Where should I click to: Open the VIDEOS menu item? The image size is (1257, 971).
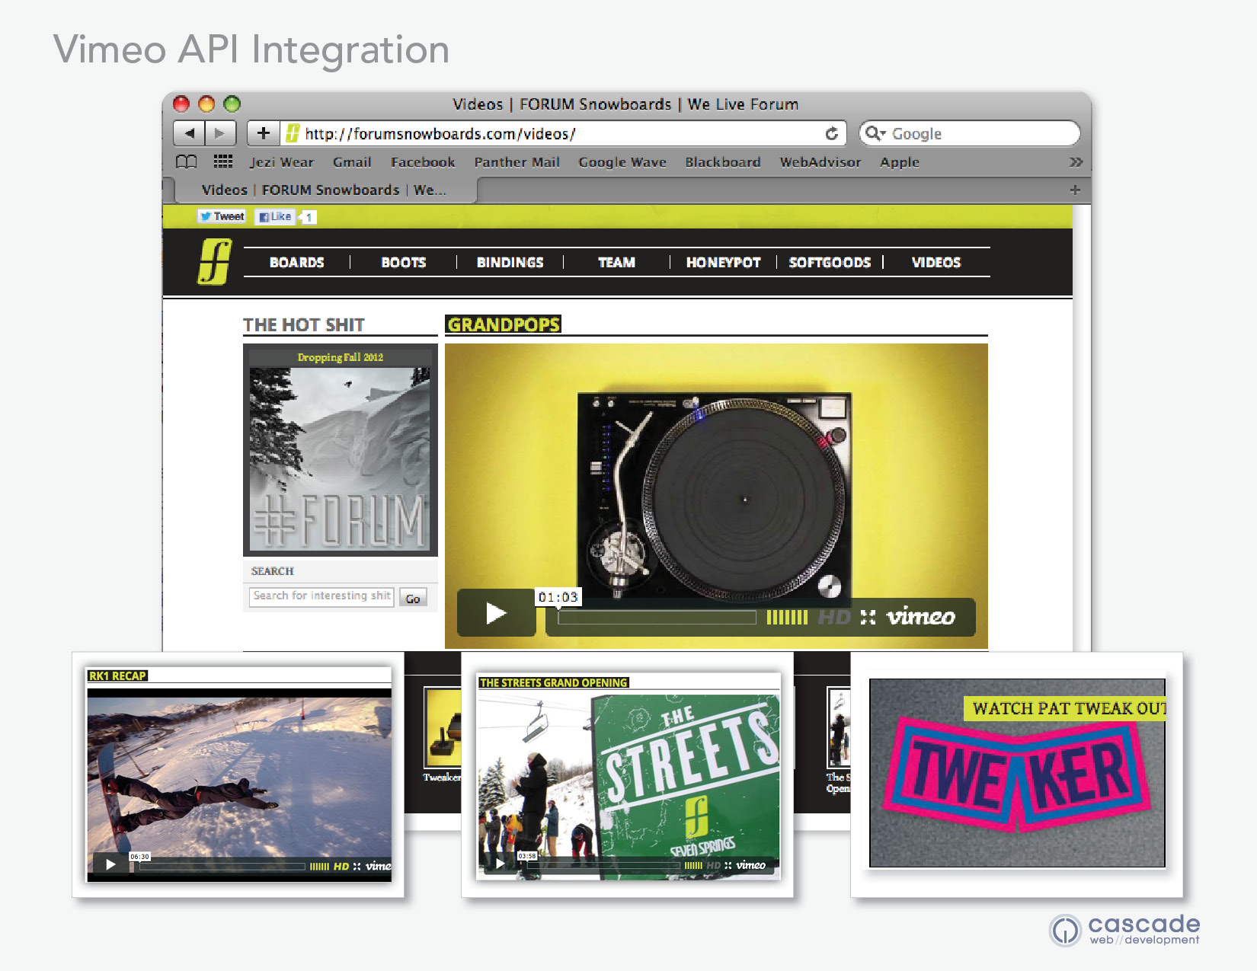(x=936, y=262)
